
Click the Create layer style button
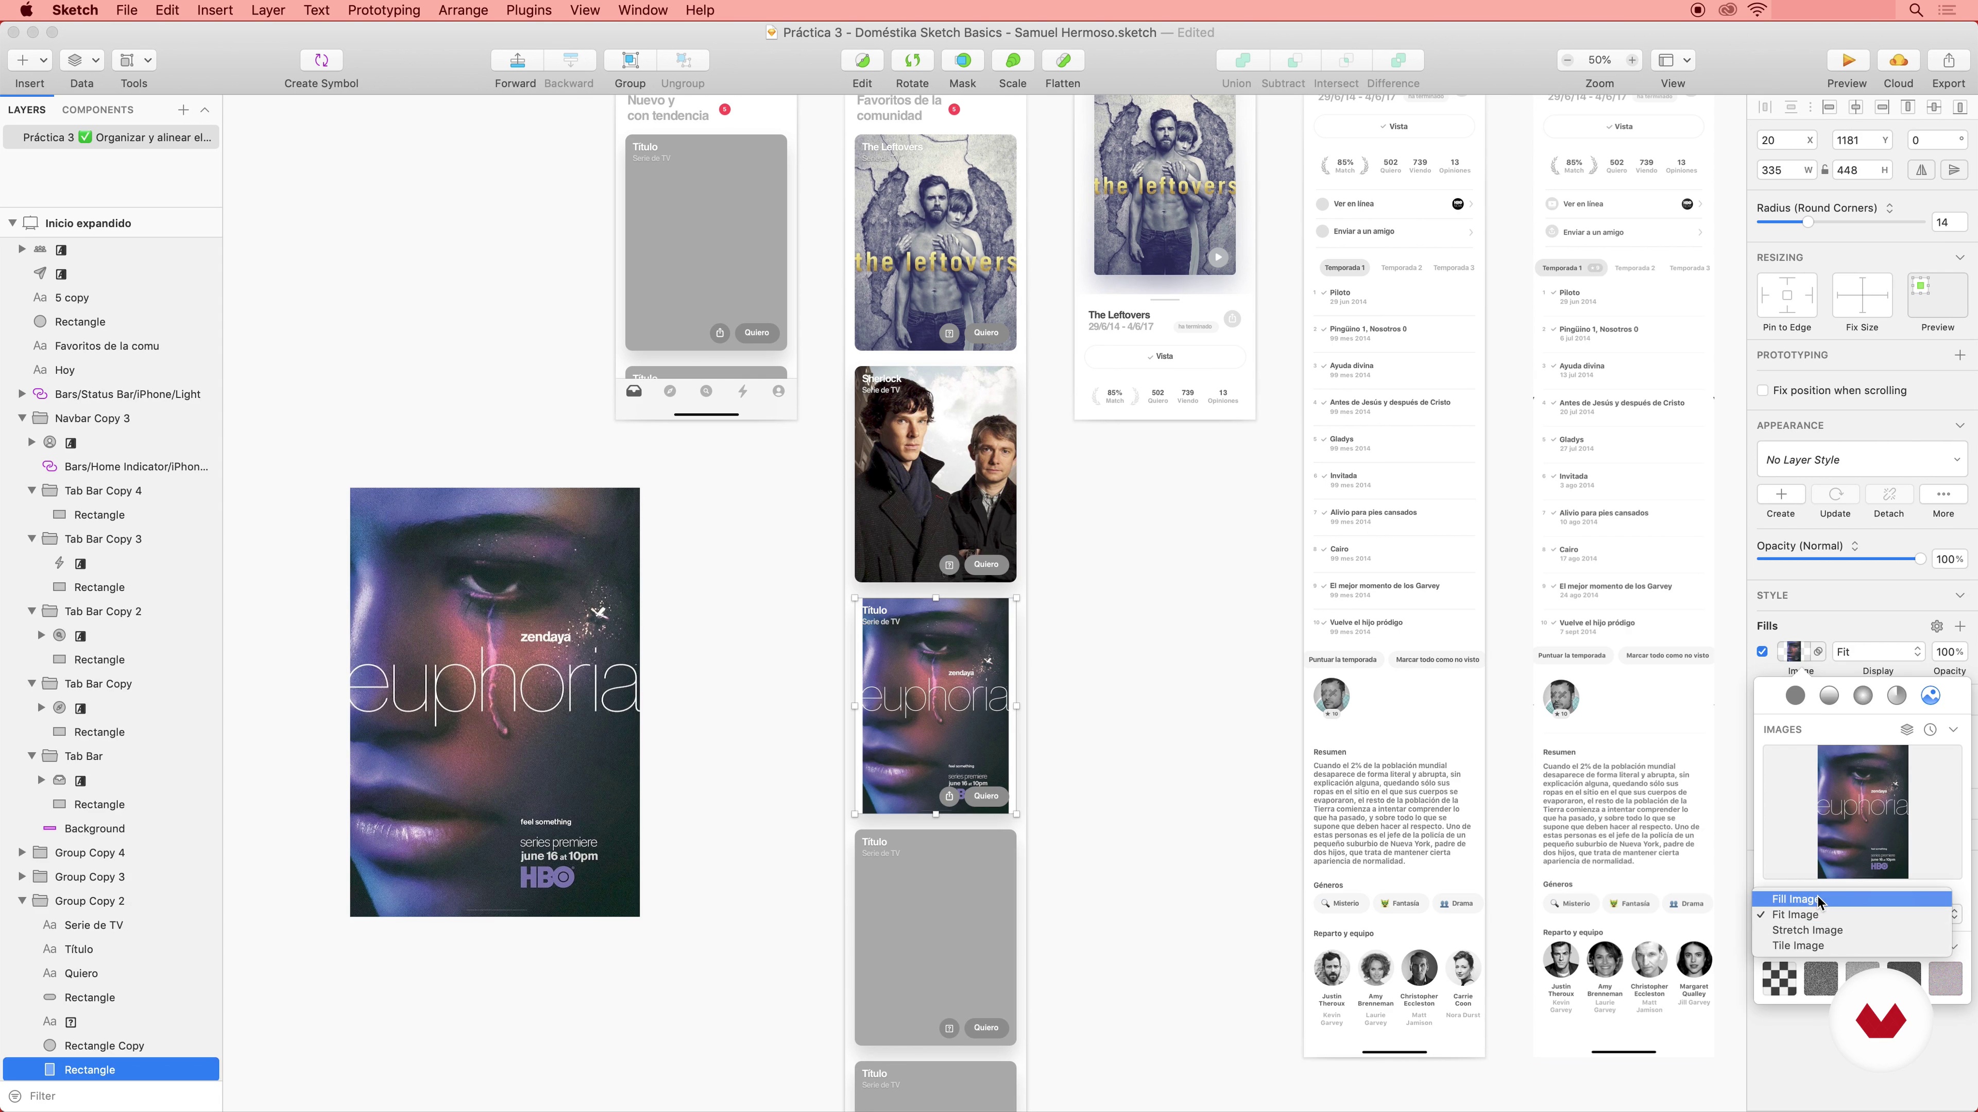tap(1781, 494)
